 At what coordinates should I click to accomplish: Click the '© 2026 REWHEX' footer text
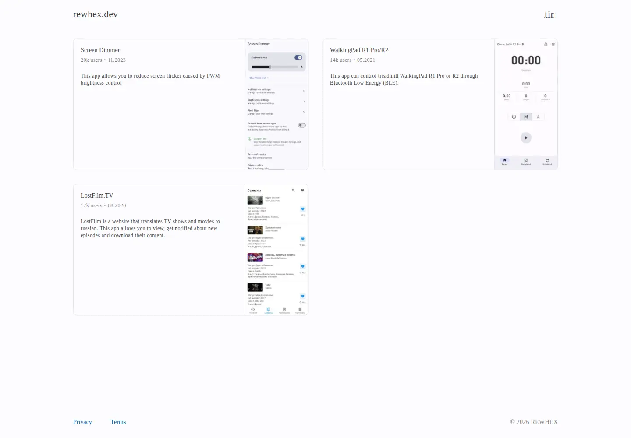coord(534,422)
